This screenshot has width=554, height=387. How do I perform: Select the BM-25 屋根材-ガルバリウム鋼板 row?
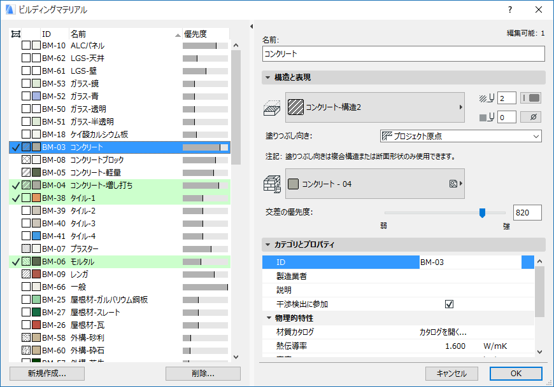point(120,299)
